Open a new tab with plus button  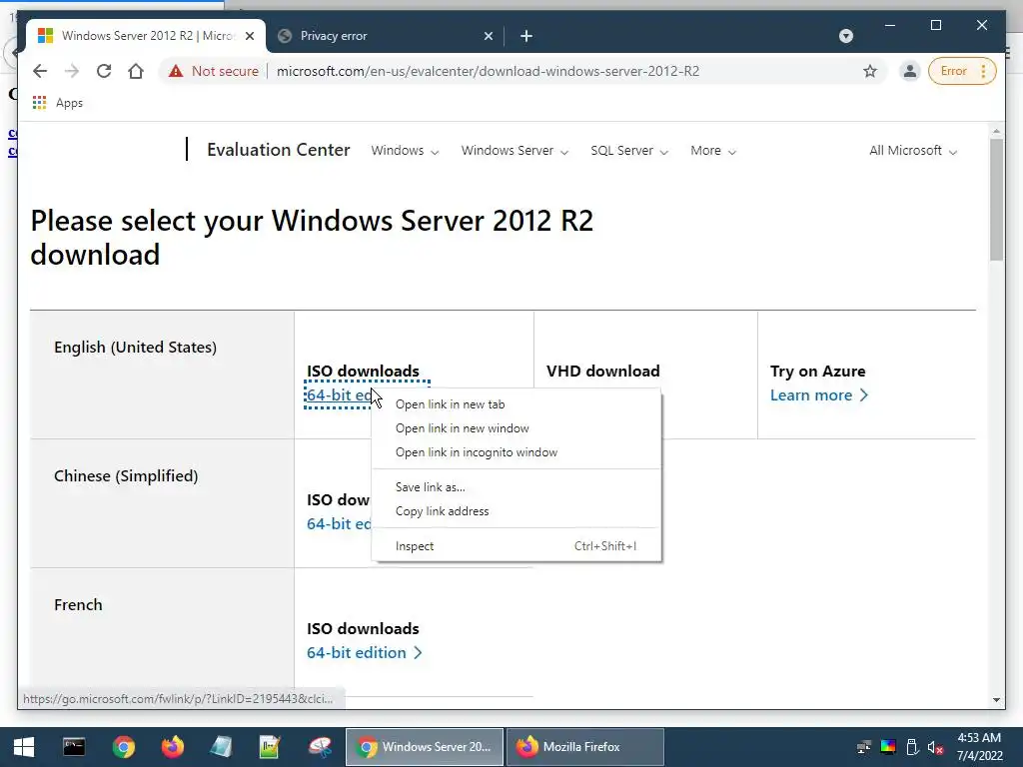click(x=526, y=36)
